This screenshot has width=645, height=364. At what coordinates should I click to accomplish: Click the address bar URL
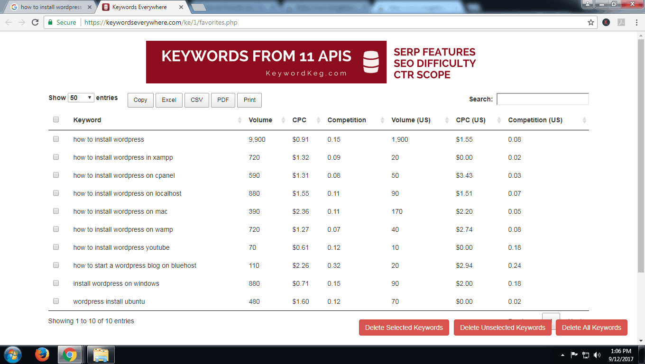pos(161,22)
